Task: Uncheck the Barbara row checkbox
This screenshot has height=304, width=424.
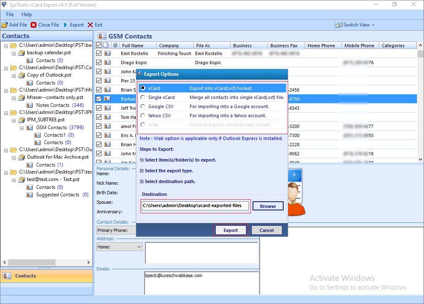Action: 99,99
